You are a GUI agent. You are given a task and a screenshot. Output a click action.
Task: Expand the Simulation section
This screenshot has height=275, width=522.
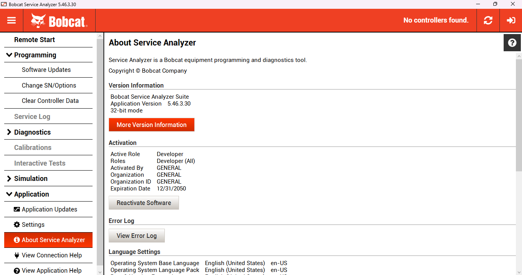point(9,178)
